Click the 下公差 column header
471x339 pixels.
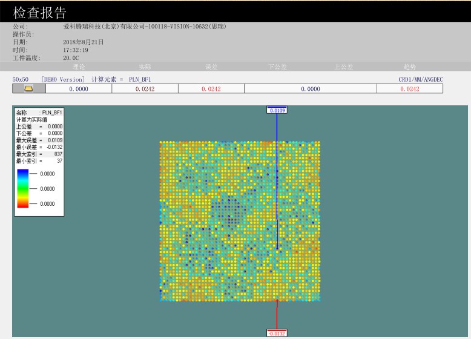click(277, 67)
